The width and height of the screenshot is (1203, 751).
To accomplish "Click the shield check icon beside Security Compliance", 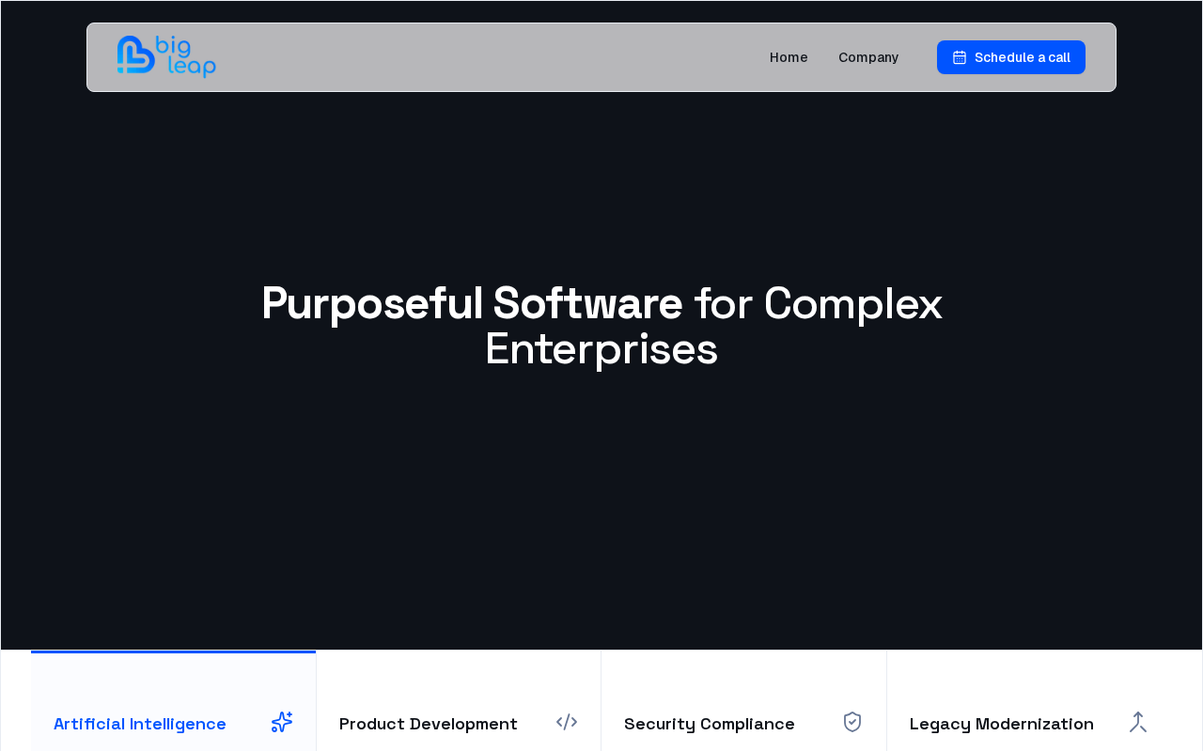I will (852, 722).
